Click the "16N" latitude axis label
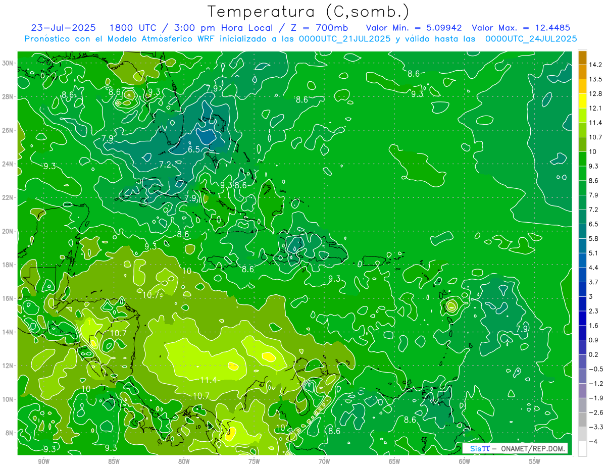This screenshot has height=468, width=606. click(8, 298)
